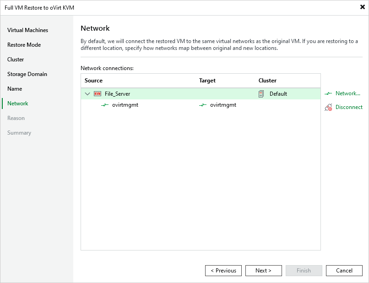Viewport: 369px width, 283px height.
Task: Collapse the File_Server network tree
Action: coord(87,93)
